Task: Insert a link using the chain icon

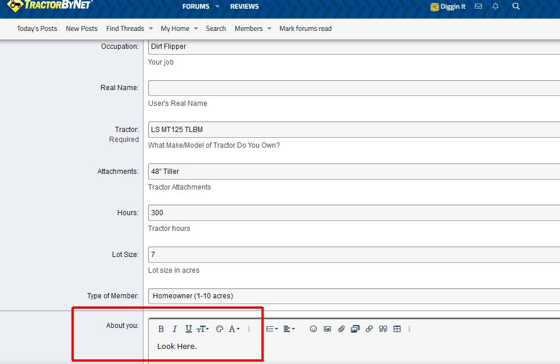Action: [x=369, y=329]
